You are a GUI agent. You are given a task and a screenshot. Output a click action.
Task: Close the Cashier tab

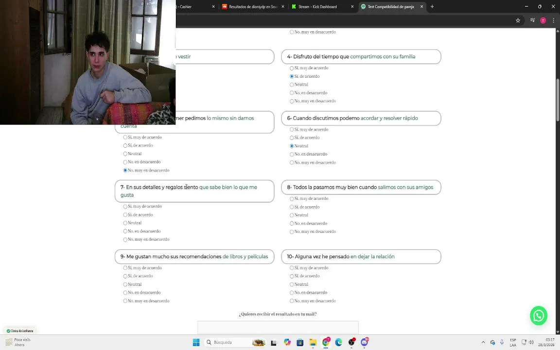(x=213, y=6)
